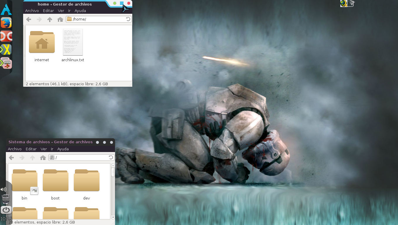Open Ir menu in Sistema de archivos window
This screenshot has height=225, width=398.
click(52, 149)
